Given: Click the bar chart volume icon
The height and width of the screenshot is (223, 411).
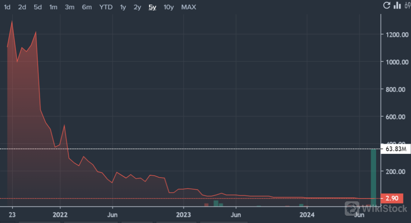Looking at the screenshot, I should [x=397, y=5].
